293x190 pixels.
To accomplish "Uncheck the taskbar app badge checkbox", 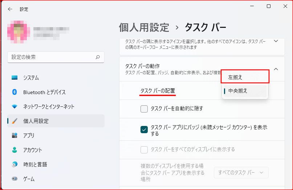I will click(144, 130).
